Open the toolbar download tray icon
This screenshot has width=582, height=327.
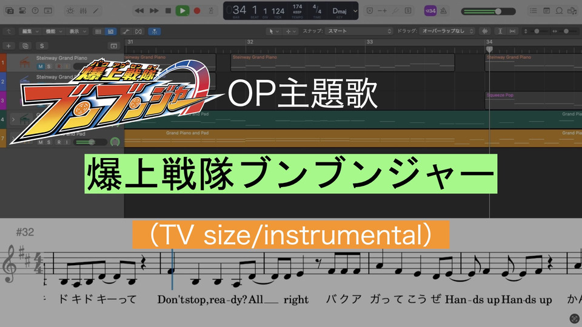48,11
